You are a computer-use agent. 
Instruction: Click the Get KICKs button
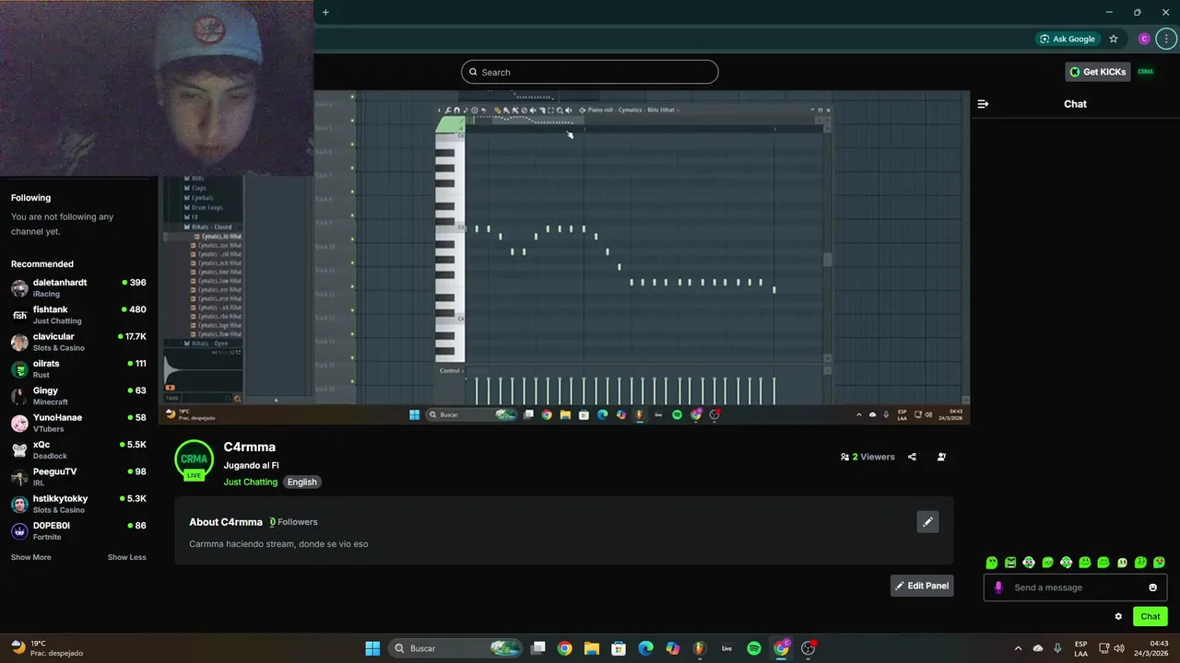coord(1098,72)
